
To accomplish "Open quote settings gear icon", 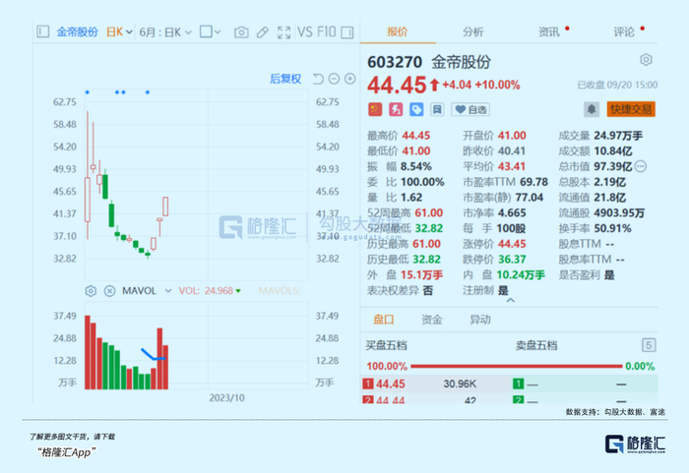I will (x=646, y=60).
